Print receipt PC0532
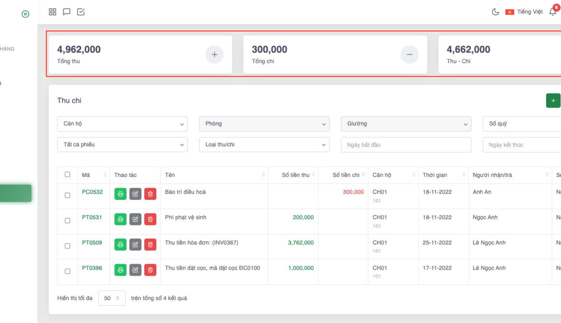 (120, 194)
